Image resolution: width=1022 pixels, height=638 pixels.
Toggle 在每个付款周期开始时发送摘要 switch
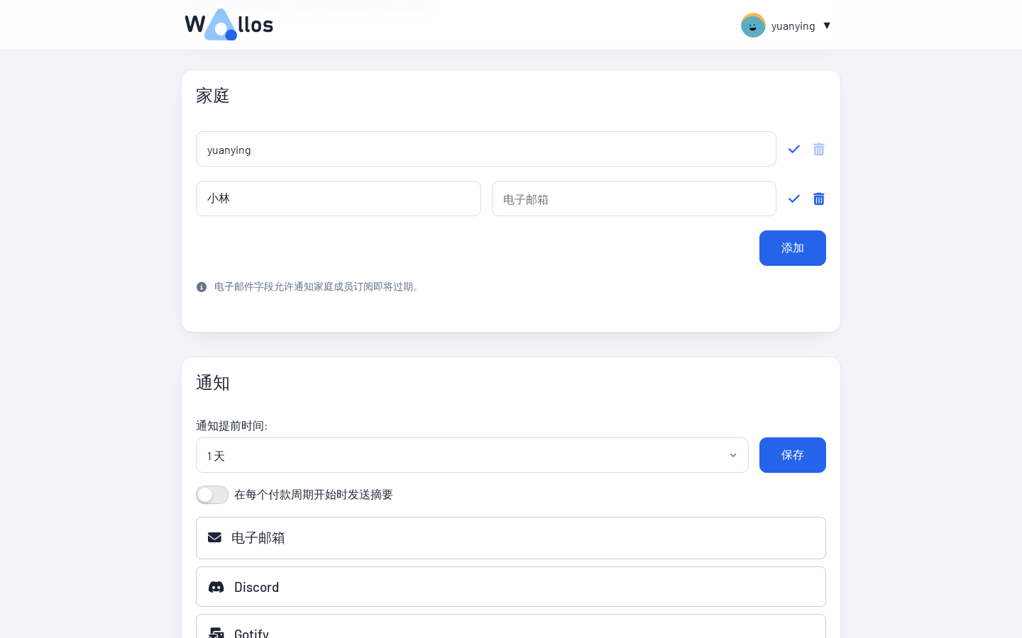[x=212, y=495]
